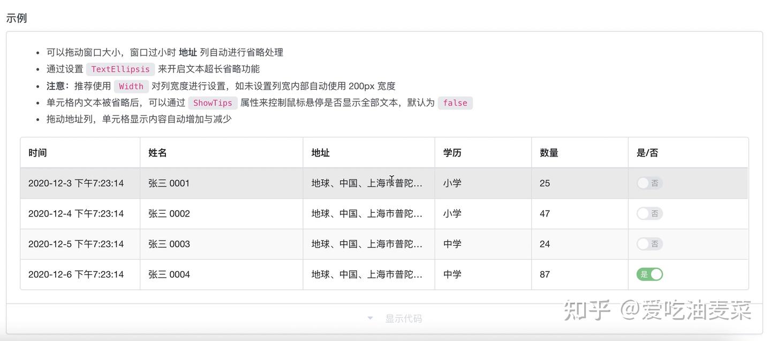The width and height of the screenshot is (771, 341).
Task: Click the quantity value 24
Action: point(545,244)
